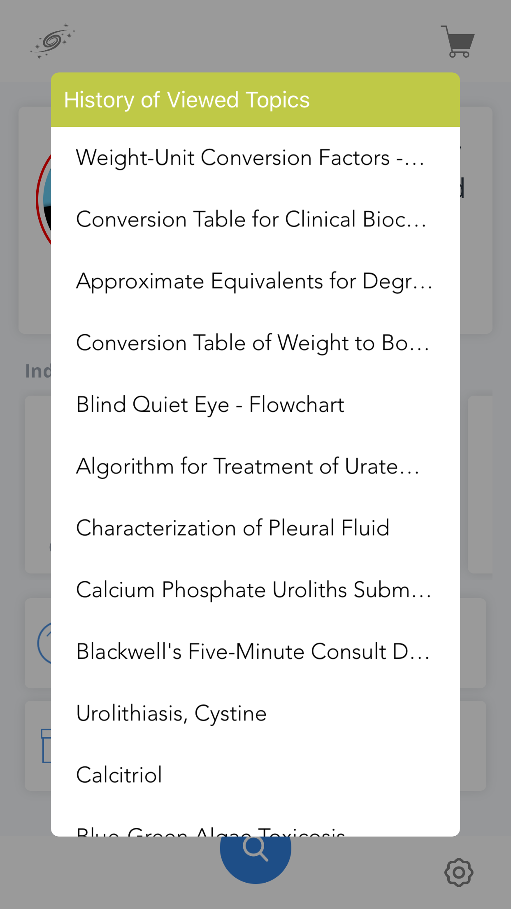
Task: Open Characterization of Pleural Fluid
Action: 233,528
